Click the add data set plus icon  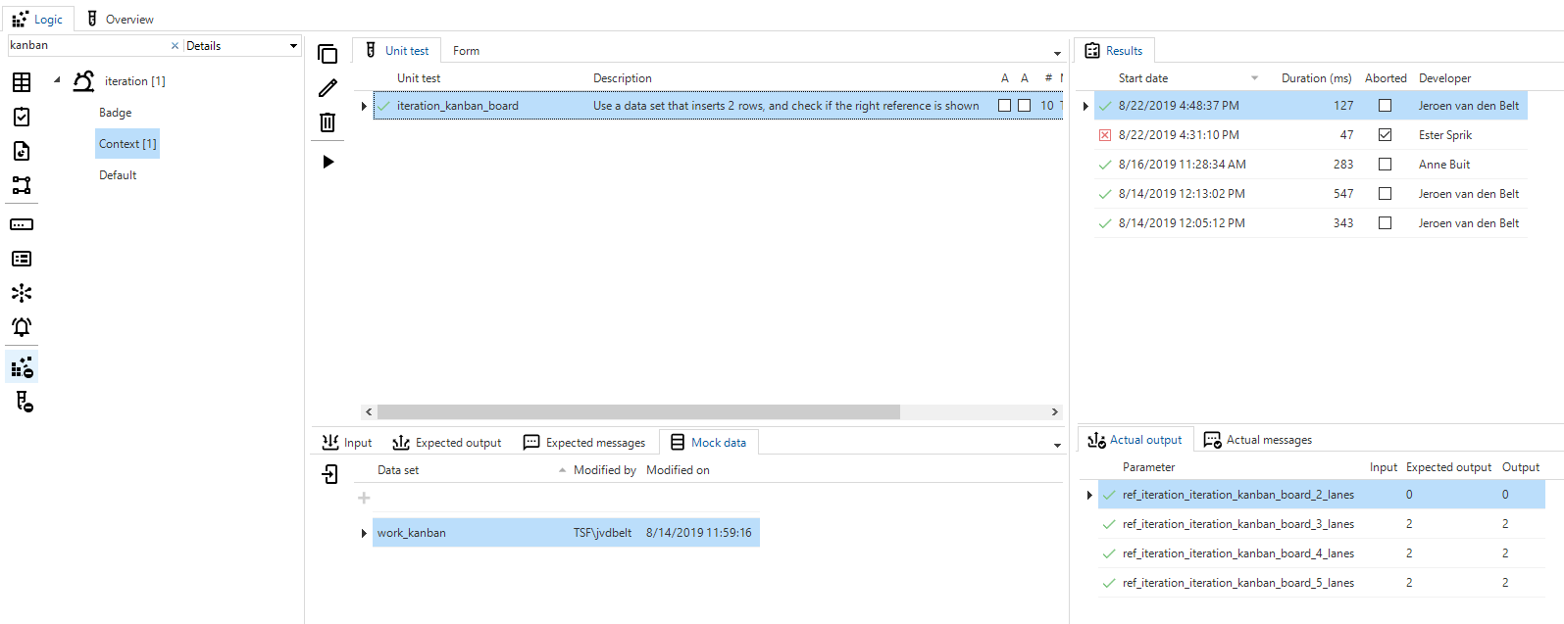364,498
